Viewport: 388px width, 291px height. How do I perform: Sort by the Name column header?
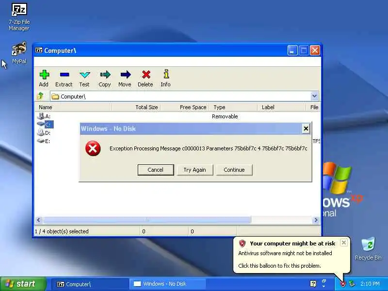73,107
